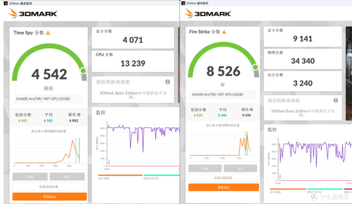Click the warning triangle next to Fire Strike score
The height and width of the screenshot is (204, 352).
224,32
